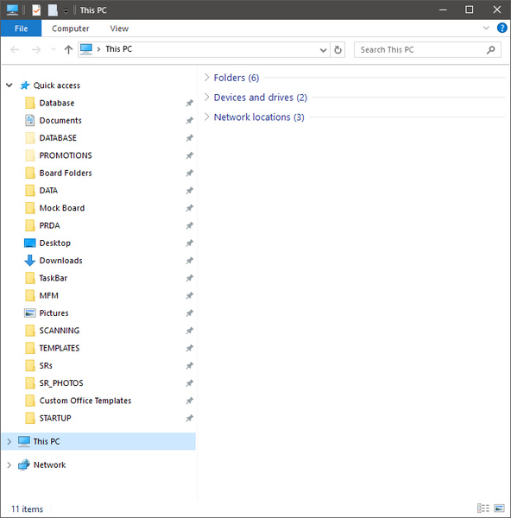
Task: Open the Help question mark icon
Action: pos(502,28)
